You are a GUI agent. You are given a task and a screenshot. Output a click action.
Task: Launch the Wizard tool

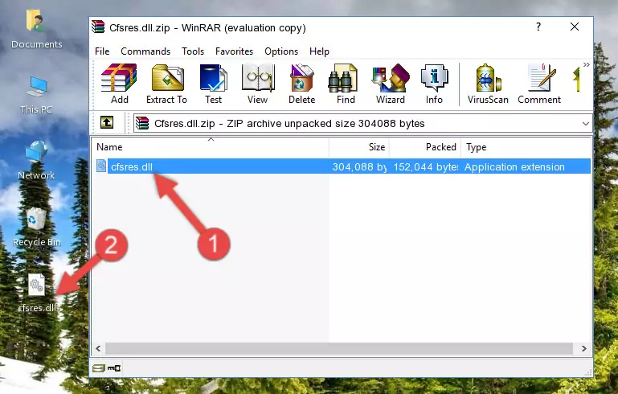[x=391, y=84]
